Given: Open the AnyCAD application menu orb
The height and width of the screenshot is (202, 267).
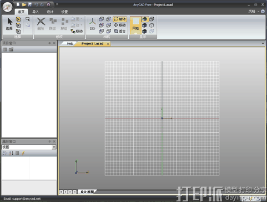Looking at the screenshot, I should pyautogui.click(x=7, y=7).
